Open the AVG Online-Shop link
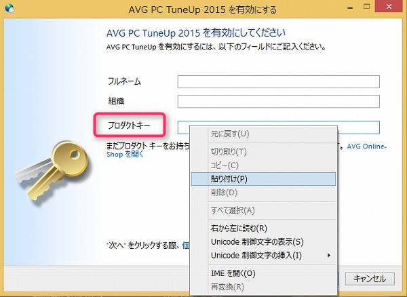The height and width of the screenshot is (297, 407). tap(367, 146)
